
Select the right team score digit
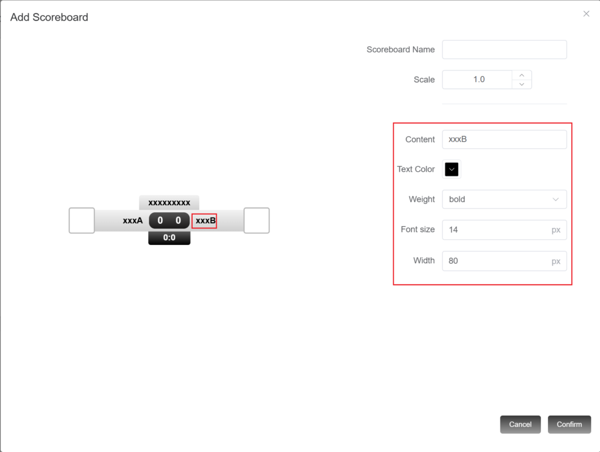tap(178, 221)
